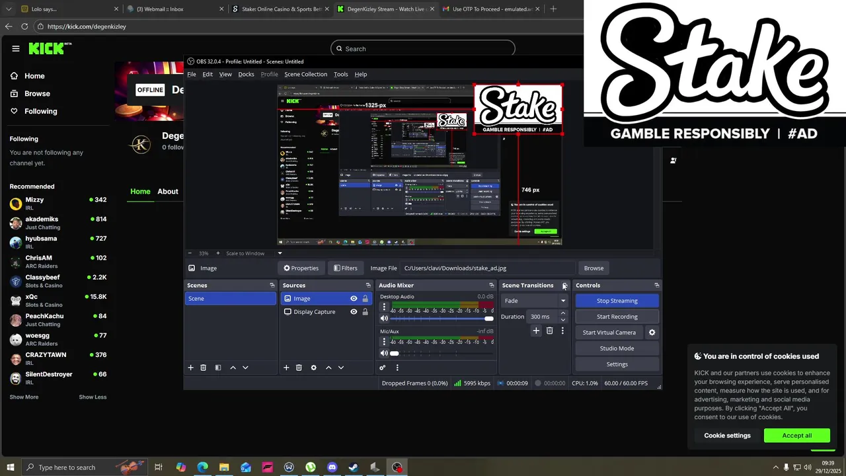Open scene transition three-dot properties menu

(562, 331)
